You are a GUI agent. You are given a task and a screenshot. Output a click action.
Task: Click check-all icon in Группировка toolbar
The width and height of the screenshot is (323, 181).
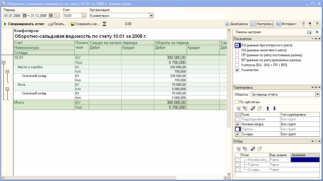[x=253, y=108]
